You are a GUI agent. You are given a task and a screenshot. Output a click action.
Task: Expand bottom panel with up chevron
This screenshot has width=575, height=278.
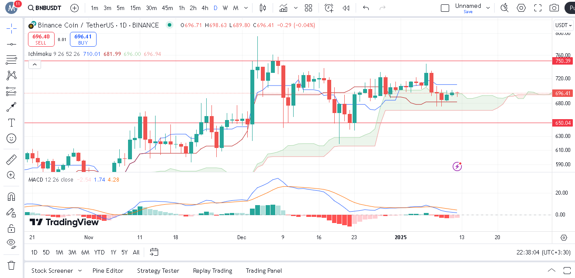[552, 270]
